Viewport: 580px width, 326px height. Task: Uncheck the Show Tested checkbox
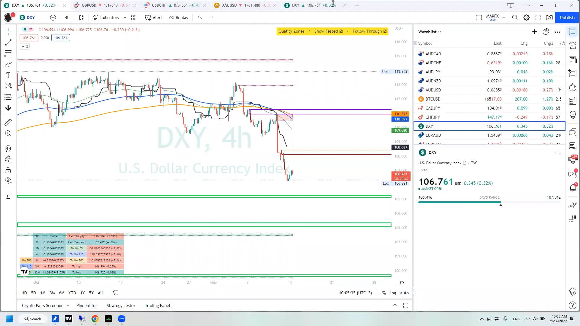[x=341, y=31]
